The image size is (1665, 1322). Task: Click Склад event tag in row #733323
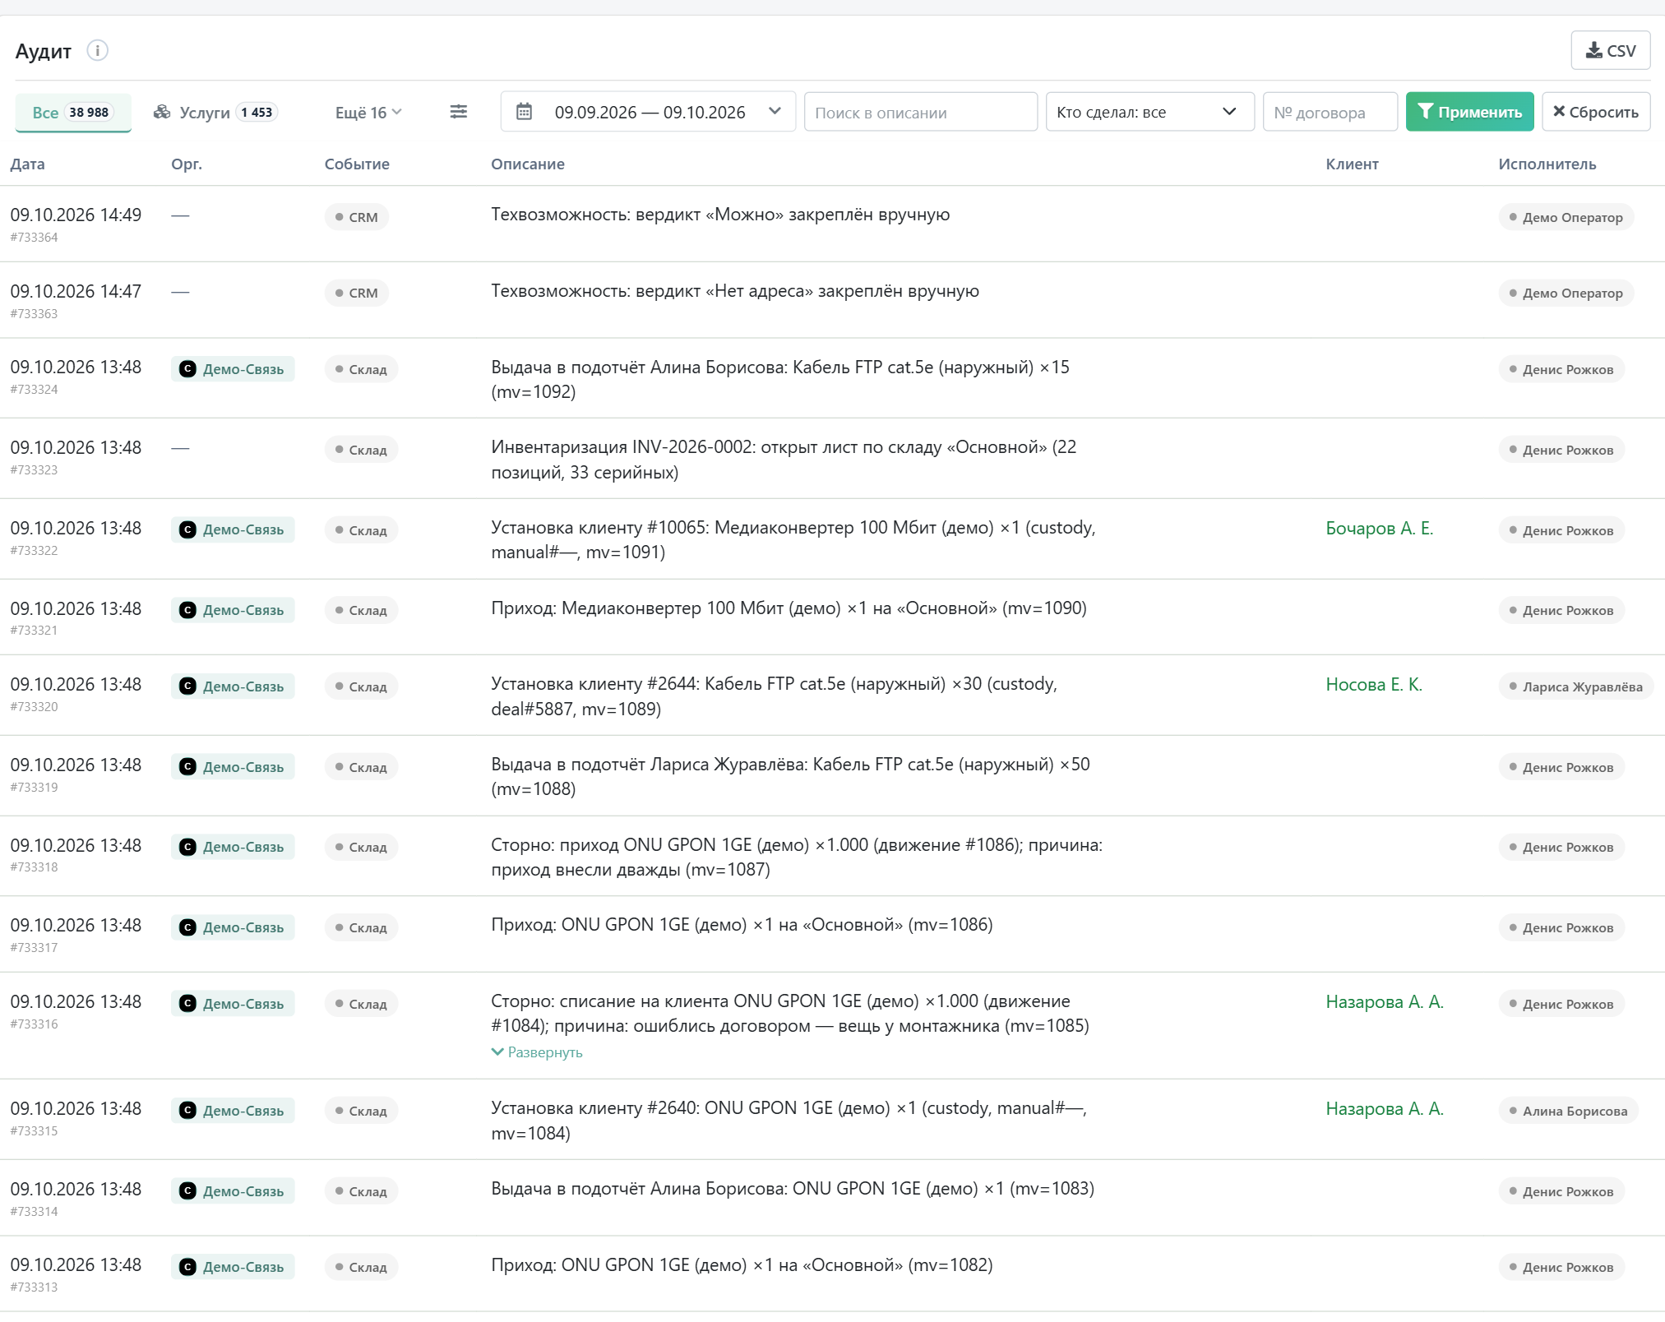[361, 450]
